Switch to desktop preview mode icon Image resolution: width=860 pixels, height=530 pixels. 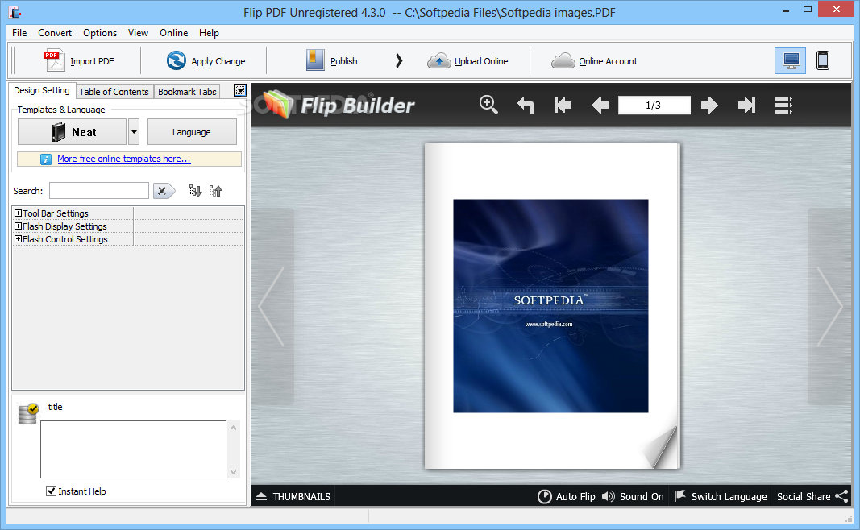point(791,60)
